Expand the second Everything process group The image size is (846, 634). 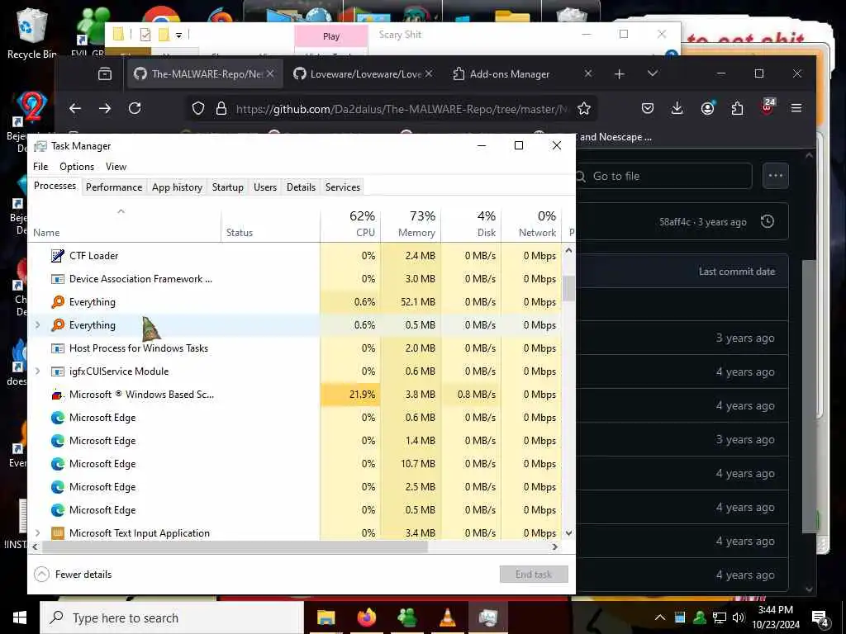pyautogui.click(x=38, y=325)
